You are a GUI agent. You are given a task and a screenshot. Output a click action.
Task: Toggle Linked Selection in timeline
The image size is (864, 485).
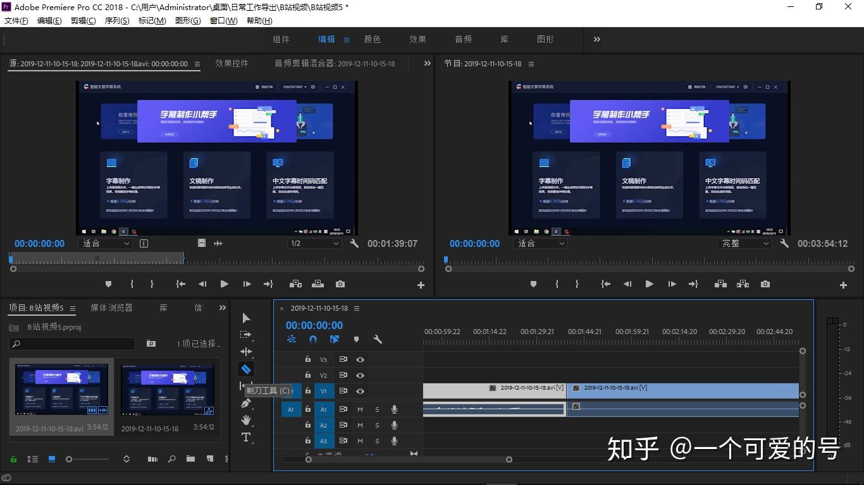tap(335, 339)
